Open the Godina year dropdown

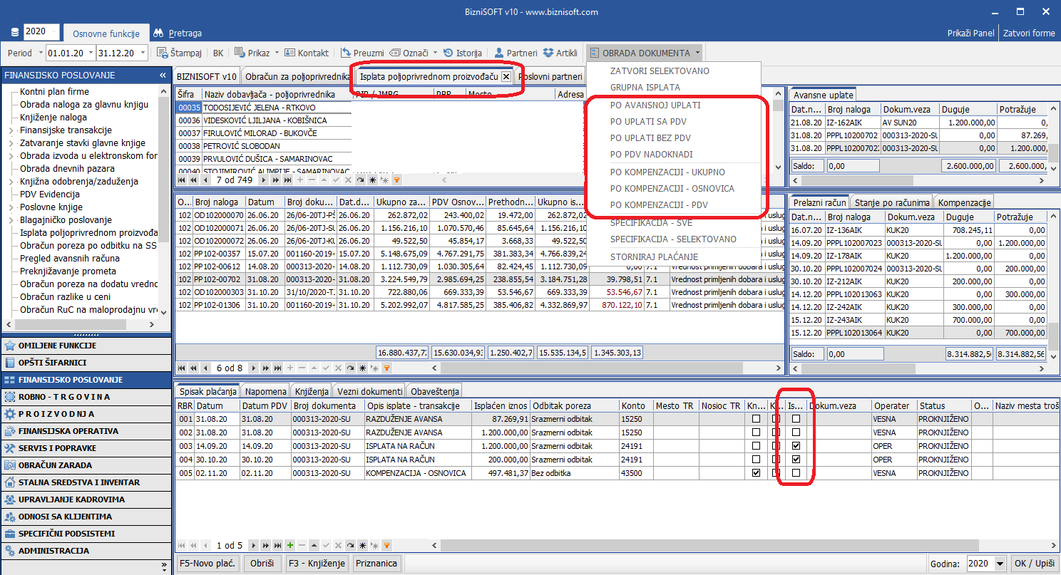tap(1000, 564)
